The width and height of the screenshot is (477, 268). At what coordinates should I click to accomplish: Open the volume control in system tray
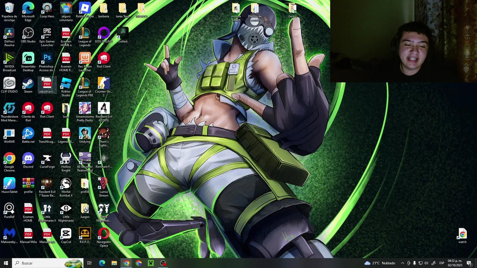click(426, 263)
